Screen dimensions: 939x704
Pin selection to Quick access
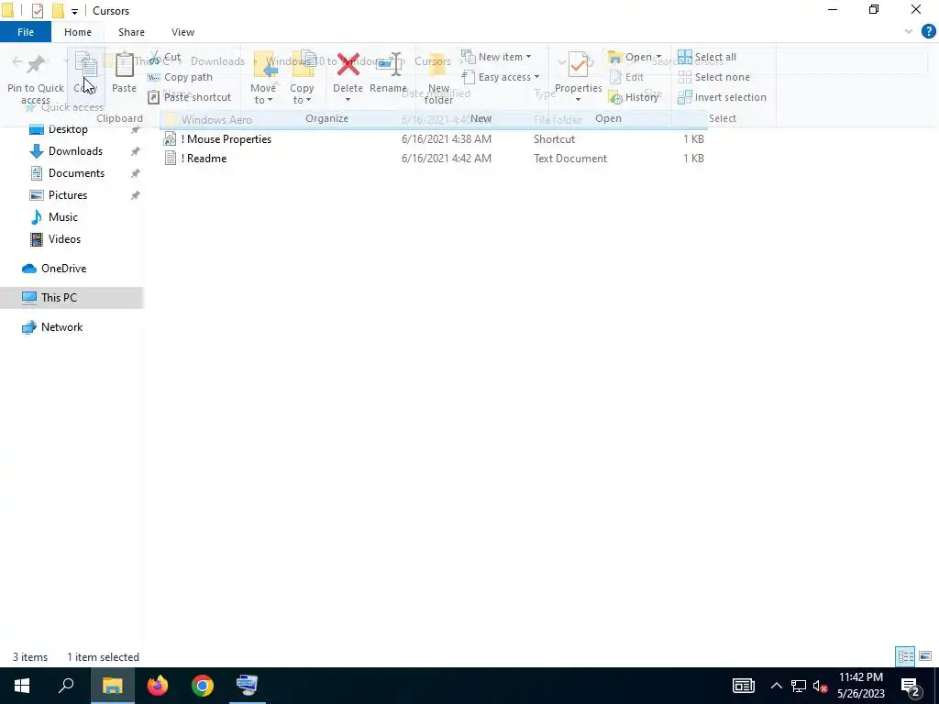pyautogui.click(x=36, y=78)
